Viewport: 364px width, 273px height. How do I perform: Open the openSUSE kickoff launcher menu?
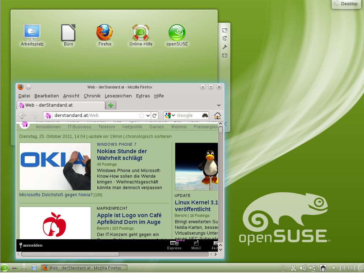tap(5, 268)
